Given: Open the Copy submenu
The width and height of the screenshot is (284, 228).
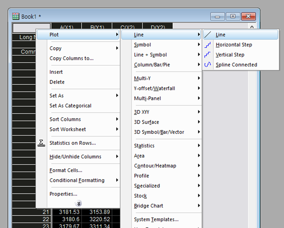Looking at the screenshot, I should point(78,49).
